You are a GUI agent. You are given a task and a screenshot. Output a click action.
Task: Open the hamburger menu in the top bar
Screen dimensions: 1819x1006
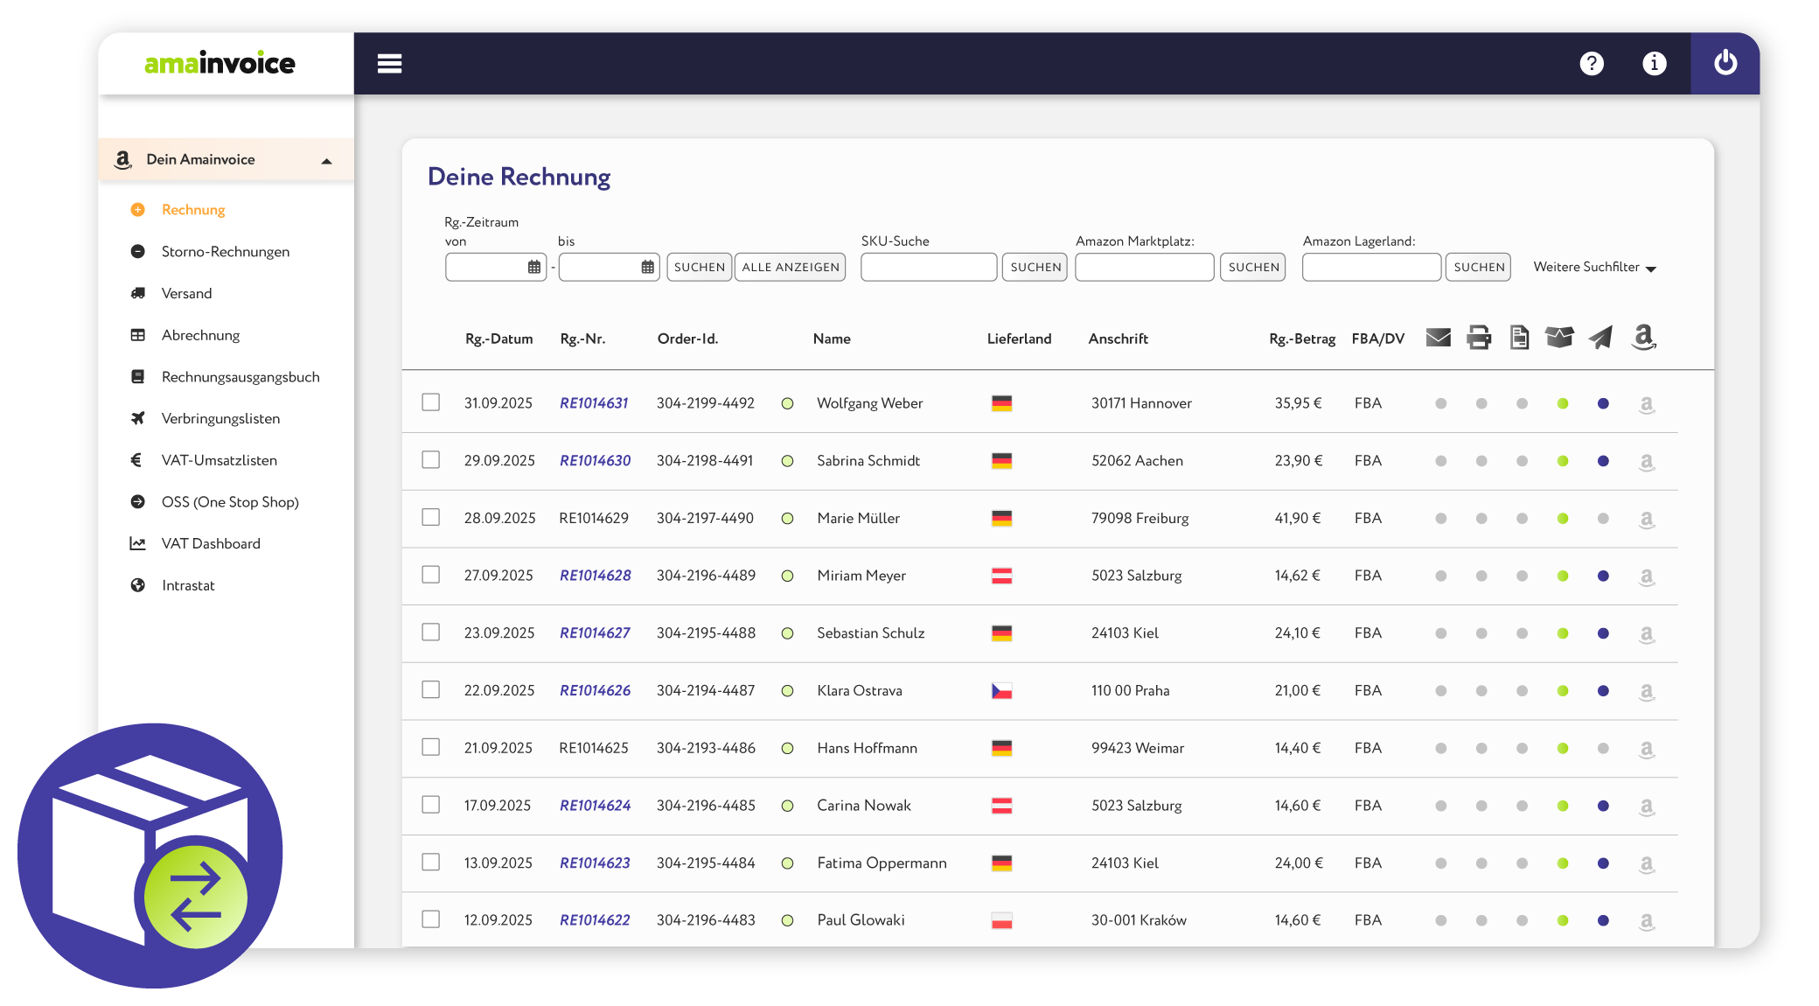coord(389,64)
